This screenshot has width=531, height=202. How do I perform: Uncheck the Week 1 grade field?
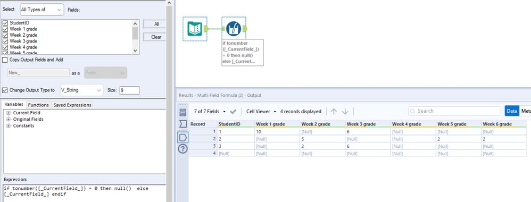5,29
